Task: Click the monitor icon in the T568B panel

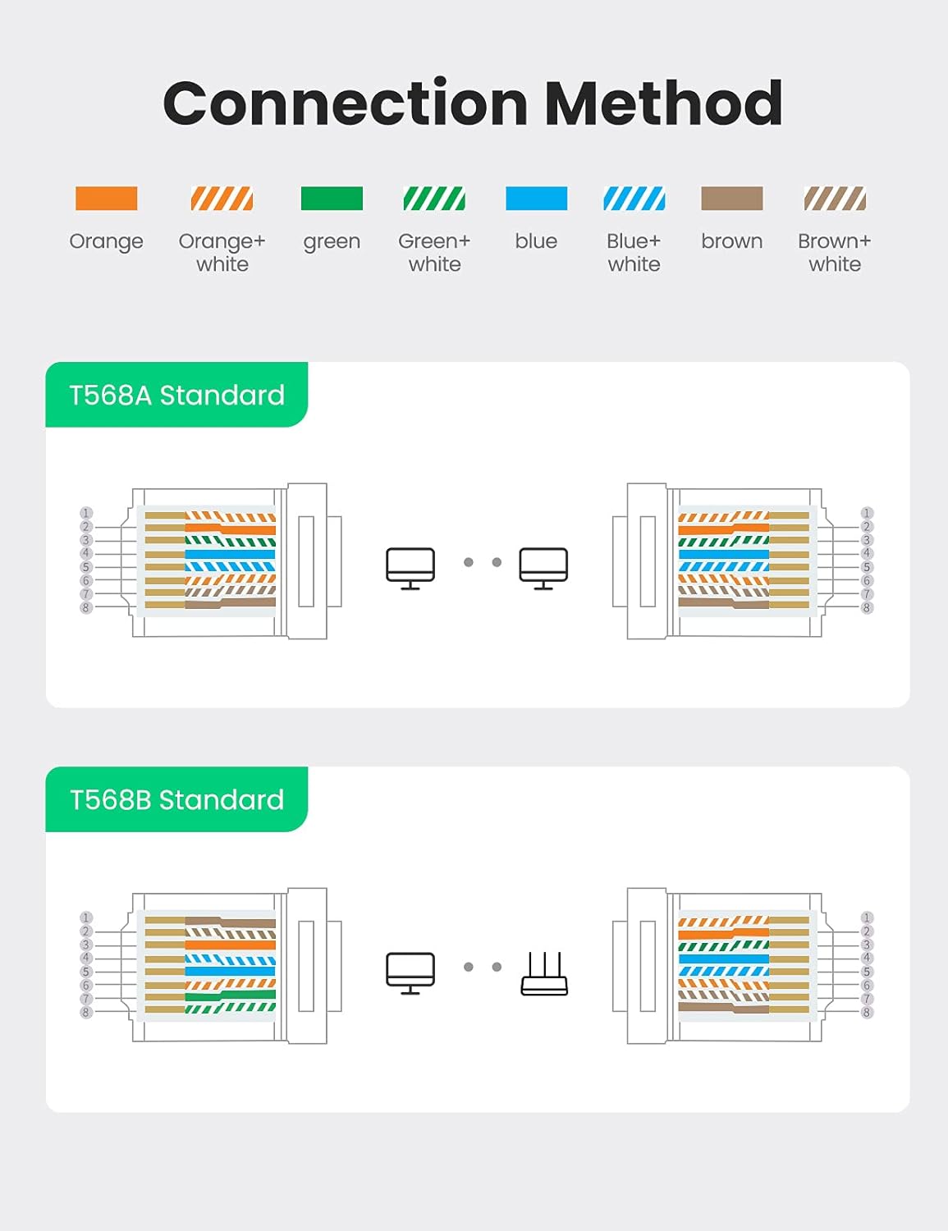Action: (x=410, y=972)
